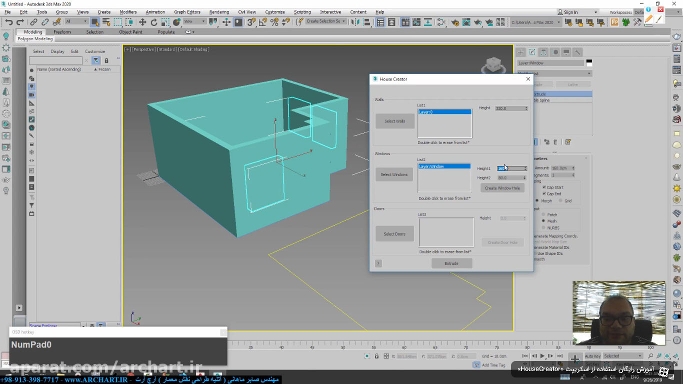Click the Walls Height spinner arrows

(x=526, y=108)
